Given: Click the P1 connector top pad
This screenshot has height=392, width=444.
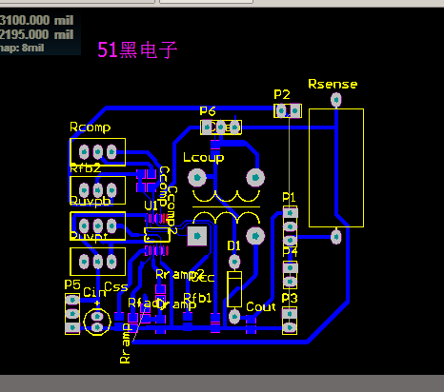Looking at the screenshot, I should click(x=290, y=213).
